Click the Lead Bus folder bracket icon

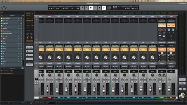pyautogui.click(x=19, y=23)
